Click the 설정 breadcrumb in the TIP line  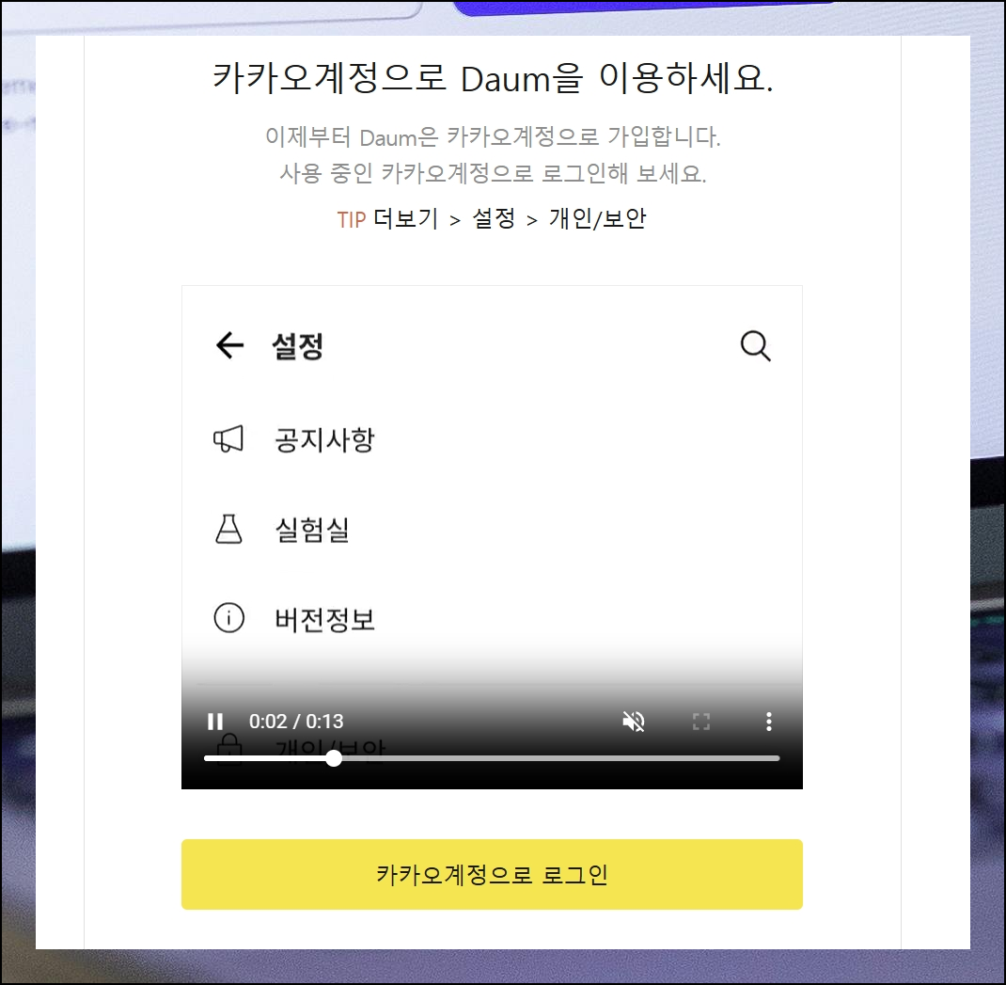494,219
